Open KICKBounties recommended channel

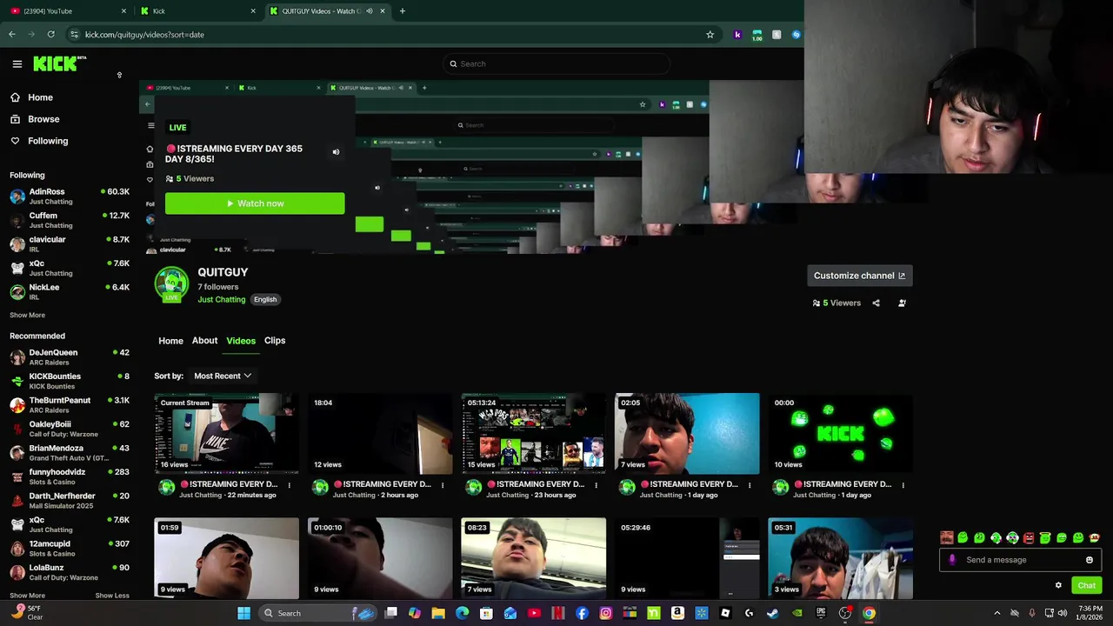pos(70,382)
